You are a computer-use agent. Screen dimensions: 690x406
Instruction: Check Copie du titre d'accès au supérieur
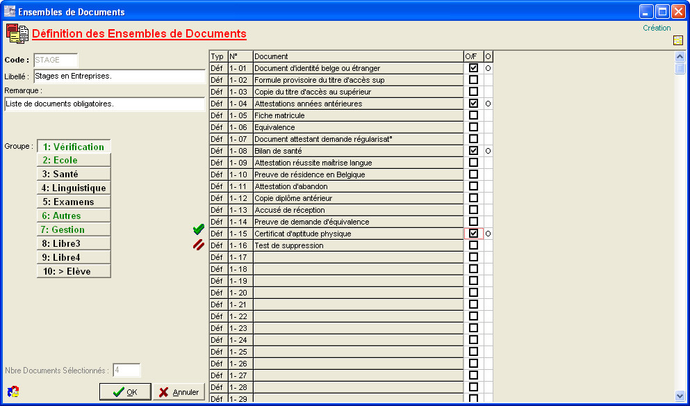[473, 92]
